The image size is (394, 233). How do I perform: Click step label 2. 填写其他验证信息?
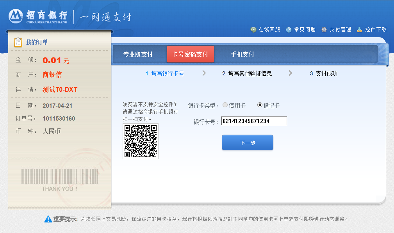point(247,73)
